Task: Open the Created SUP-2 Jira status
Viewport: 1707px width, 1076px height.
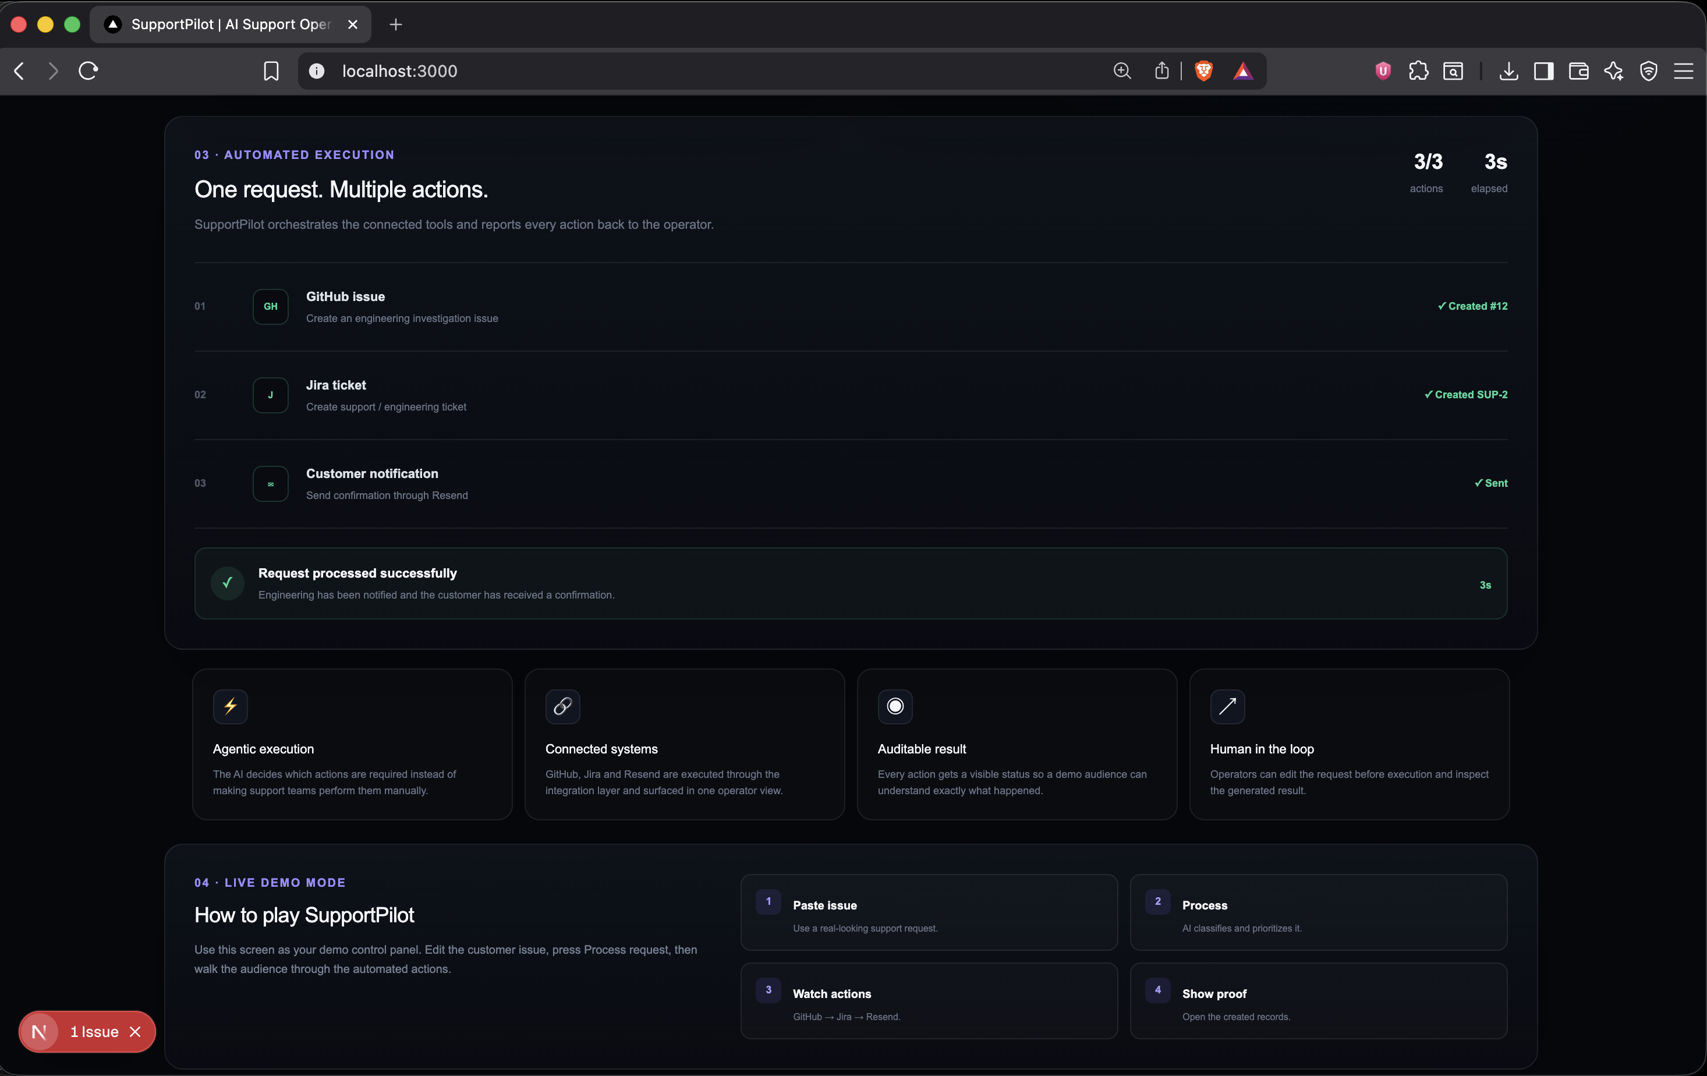Action: point(1466,395)
